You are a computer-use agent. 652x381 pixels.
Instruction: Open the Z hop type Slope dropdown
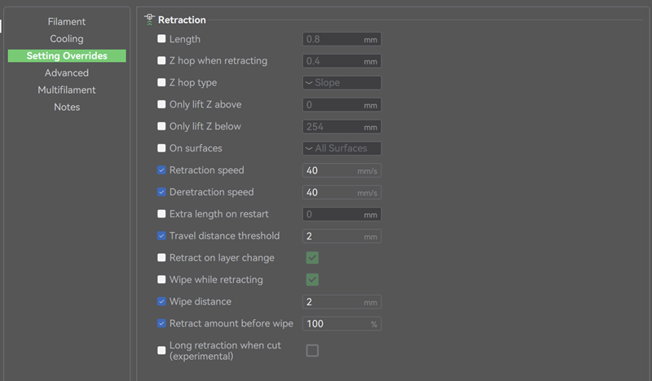point(341,83)
